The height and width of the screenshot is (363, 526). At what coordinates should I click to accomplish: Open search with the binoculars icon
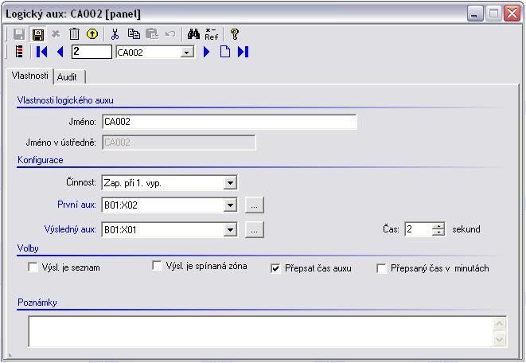(193, 34)
